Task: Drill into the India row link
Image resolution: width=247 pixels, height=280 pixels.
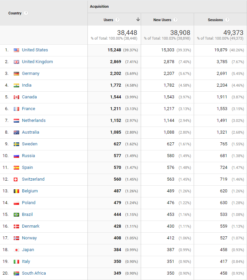Action: pyautogui.click(x=26, y=85)
